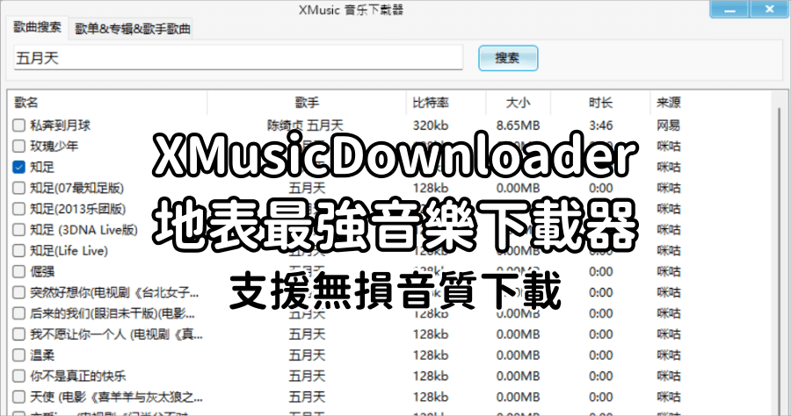
Task: Check the 玫瑰少年 song checkbox
Action: point(19,146)
